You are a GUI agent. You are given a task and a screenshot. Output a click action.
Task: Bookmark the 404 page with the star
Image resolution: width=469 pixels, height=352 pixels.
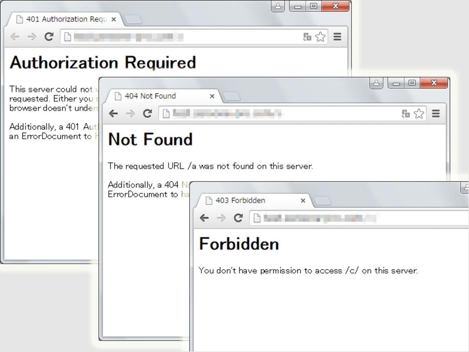click(x=419, y=113)
